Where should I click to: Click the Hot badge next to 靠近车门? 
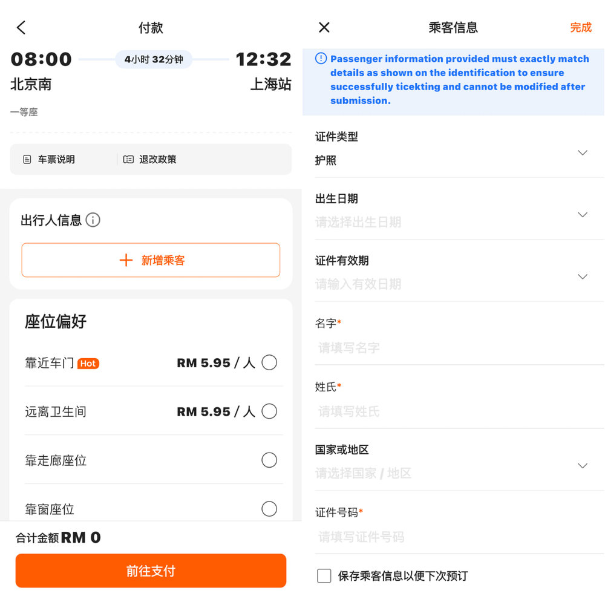click(88, 362)
